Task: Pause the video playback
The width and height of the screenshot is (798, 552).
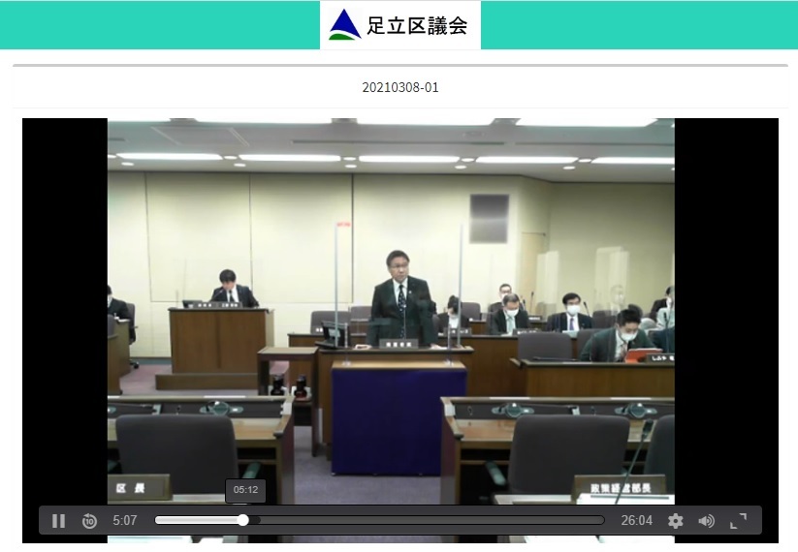Action: (58, 521)
